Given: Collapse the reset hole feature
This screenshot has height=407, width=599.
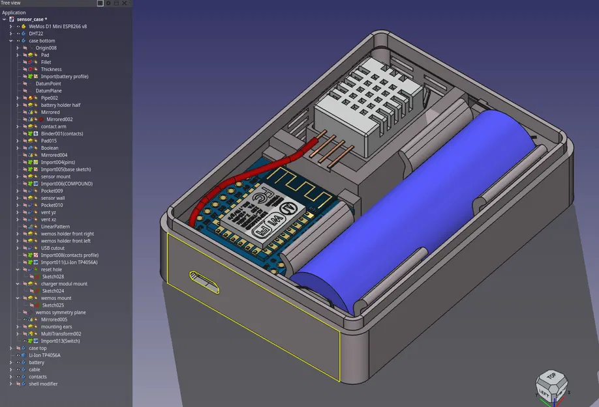Looking at the screenshot, I should tap(18, 270).
